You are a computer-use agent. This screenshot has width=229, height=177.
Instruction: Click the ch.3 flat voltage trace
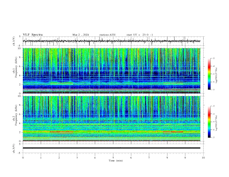click(x=111, y=148)
